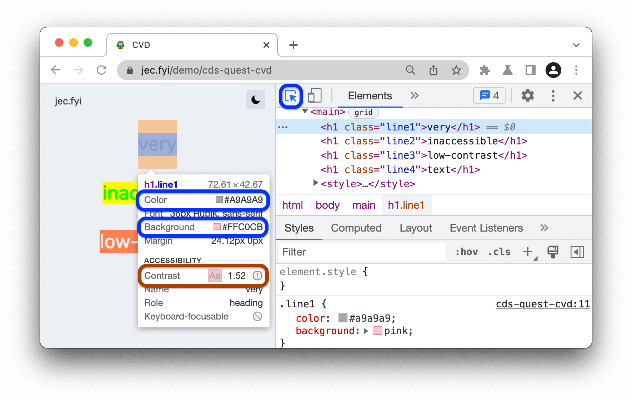Open the customize DevTools three-dot menu

point(553,95)
